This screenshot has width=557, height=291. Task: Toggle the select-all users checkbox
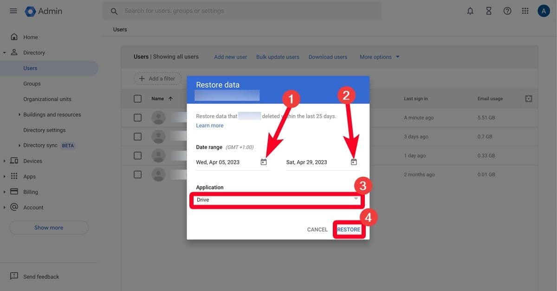(137, 98)
